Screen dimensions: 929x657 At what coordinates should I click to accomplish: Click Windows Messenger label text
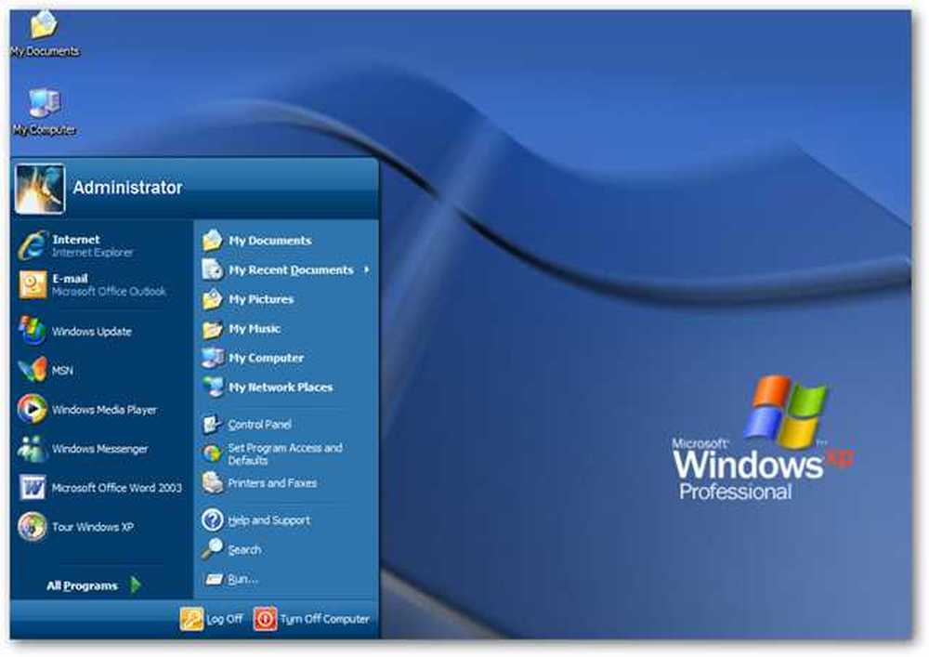99,449
